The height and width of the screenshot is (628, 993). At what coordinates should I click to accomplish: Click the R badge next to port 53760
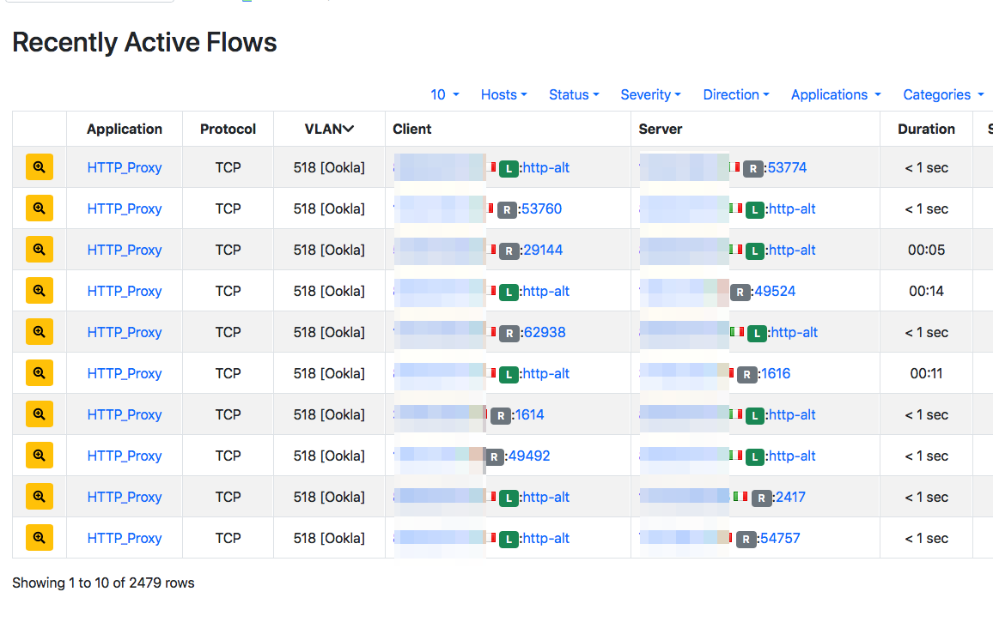[x=507, y=209]
